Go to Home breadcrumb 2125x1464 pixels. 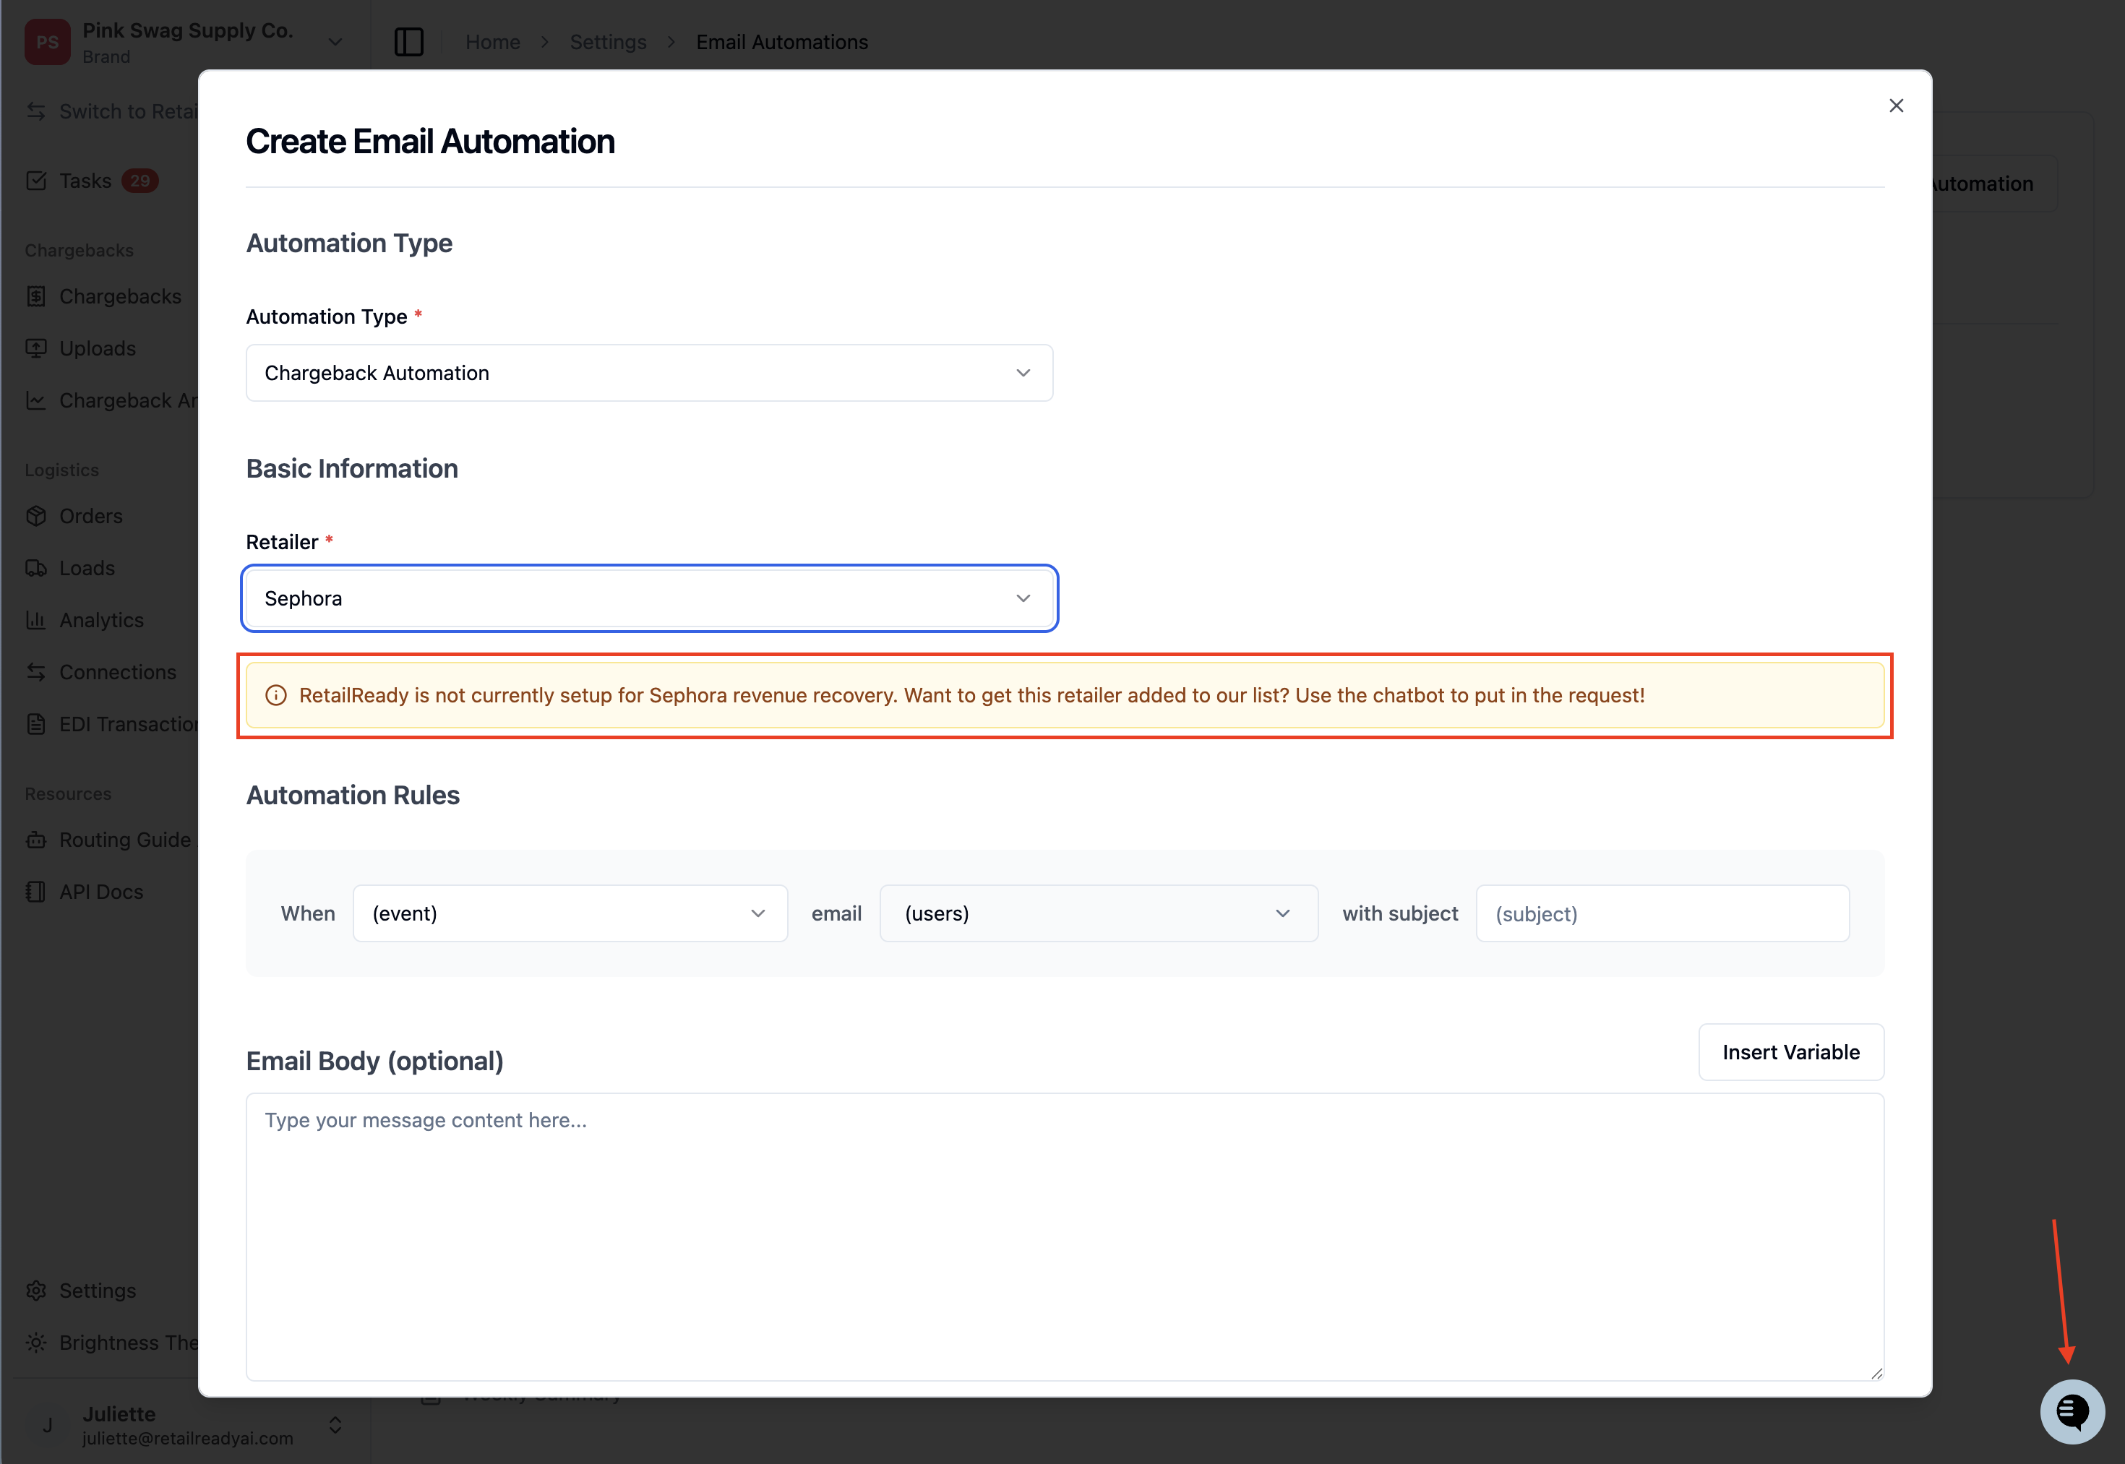pyautogui.click(x=493, y=42)
